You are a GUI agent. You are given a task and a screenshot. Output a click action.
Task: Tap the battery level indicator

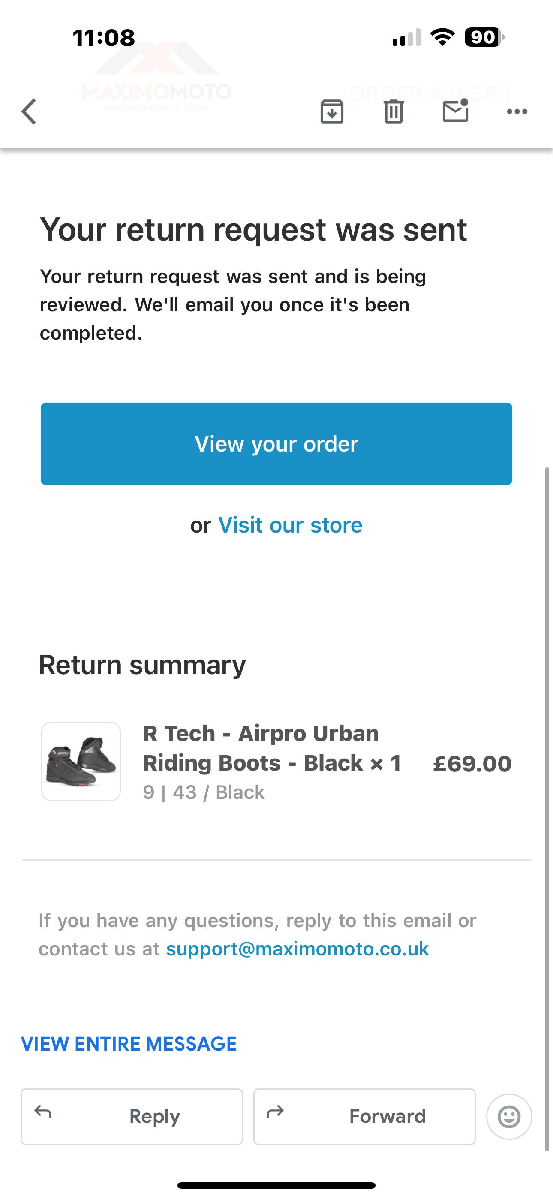(x=484, y=37)
